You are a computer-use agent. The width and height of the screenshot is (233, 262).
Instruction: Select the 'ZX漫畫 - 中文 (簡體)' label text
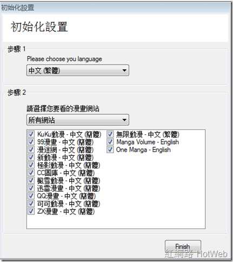pos(66,212)
